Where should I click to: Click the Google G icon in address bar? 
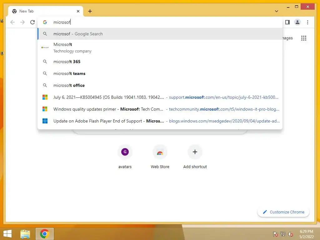(45, 22)
